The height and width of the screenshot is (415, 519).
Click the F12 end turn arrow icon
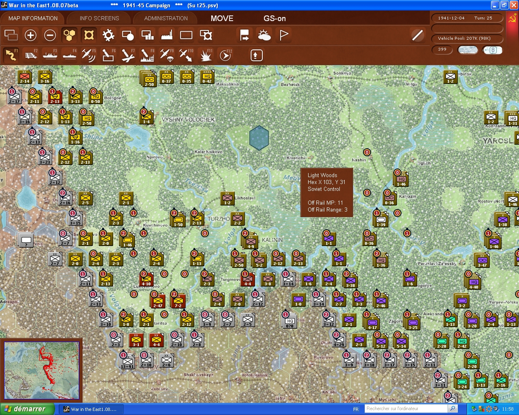tap(225, 55)
